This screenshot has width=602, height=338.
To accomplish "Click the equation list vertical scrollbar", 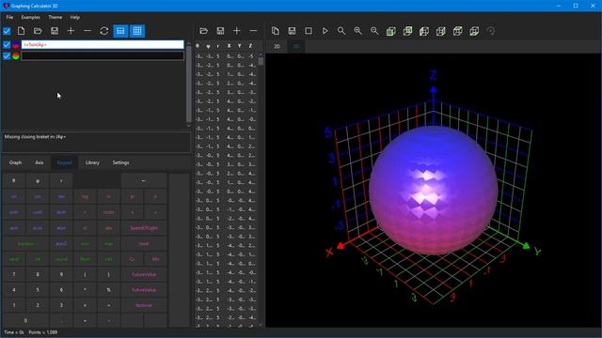I will tap(188, 84).
